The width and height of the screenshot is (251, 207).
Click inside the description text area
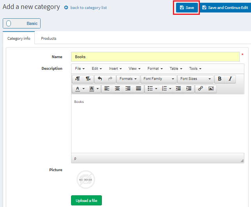[x=158, y=124]
